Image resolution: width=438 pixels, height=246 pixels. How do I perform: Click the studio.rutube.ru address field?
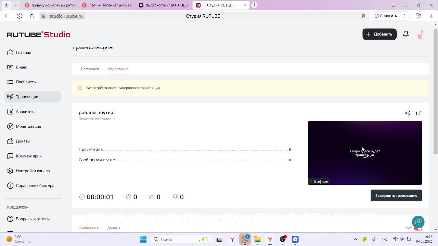coord(66,16)
